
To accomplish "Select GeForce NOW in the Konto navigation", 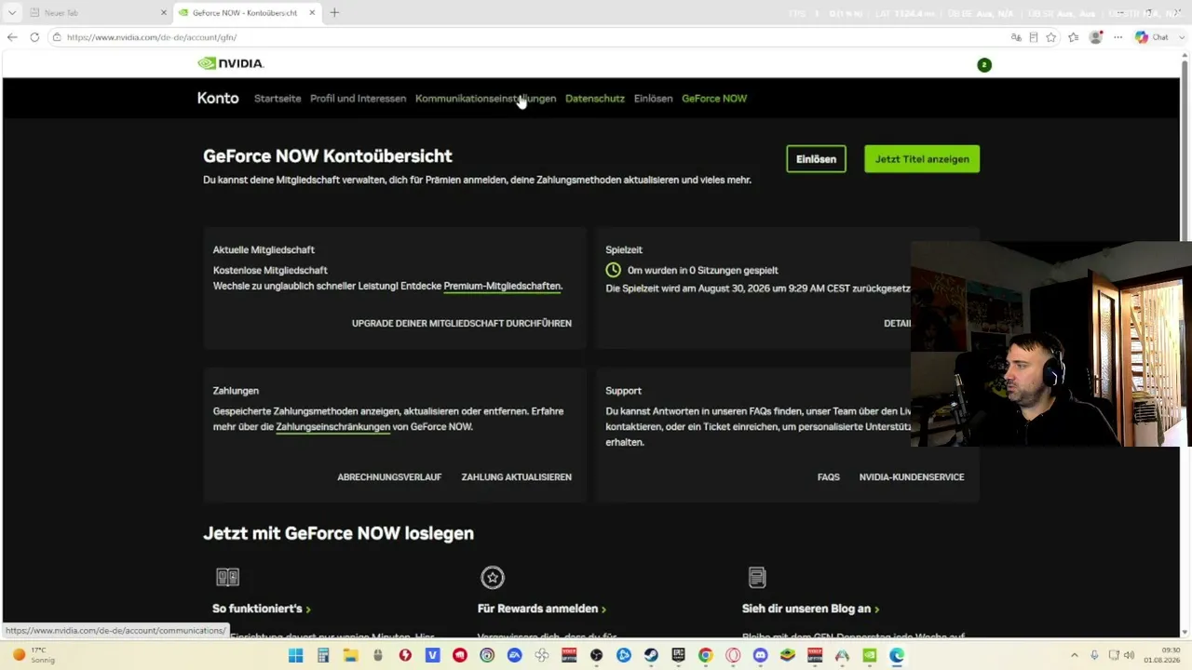I will [x=714, y=99].
